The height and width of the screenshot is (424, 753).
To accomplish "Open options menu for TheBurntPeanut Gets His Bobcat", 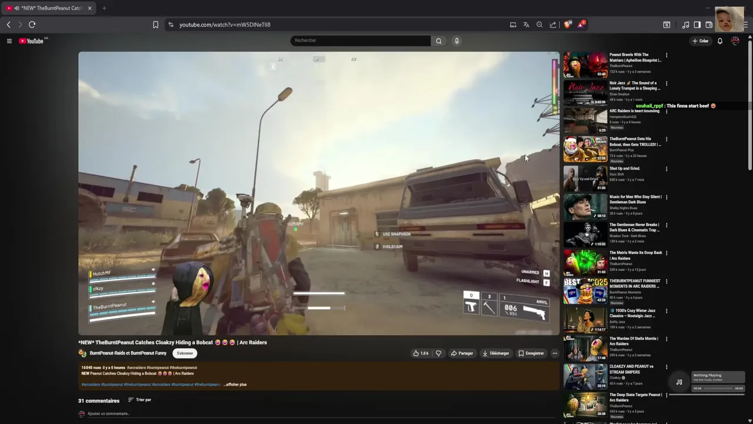I will pos(667,140).
